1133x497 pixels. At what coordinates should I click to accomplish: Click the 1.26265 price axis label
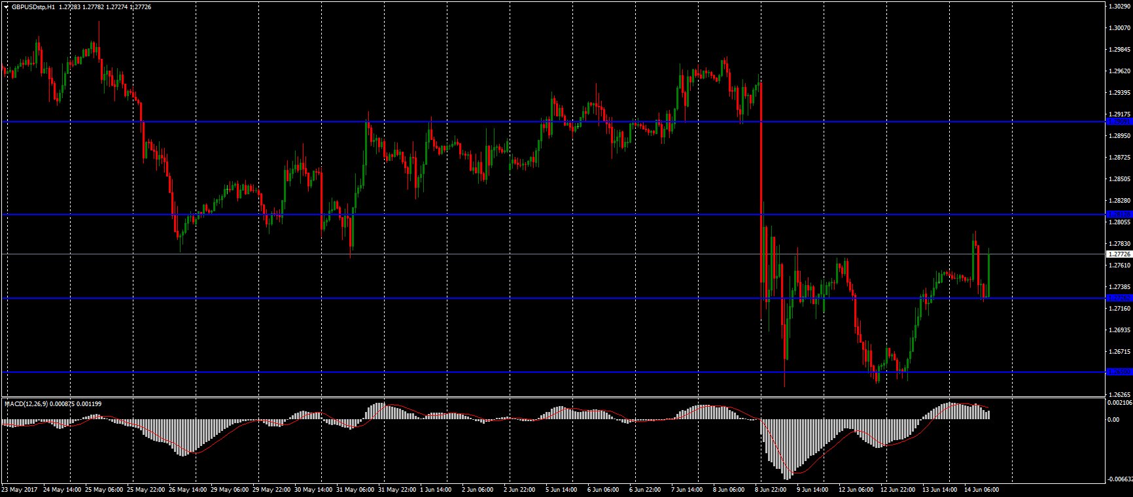(1120, 395)
